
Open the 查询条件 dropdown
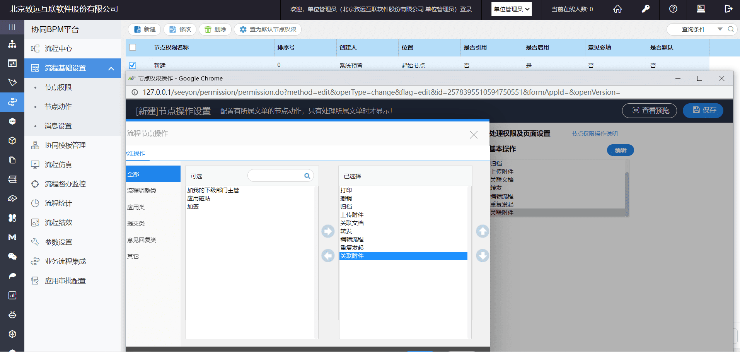pos(720,29)
